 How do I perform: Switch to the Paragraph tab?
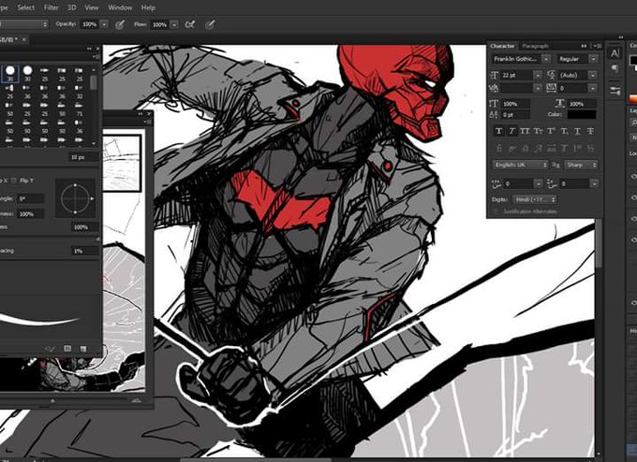coord(535,46)
